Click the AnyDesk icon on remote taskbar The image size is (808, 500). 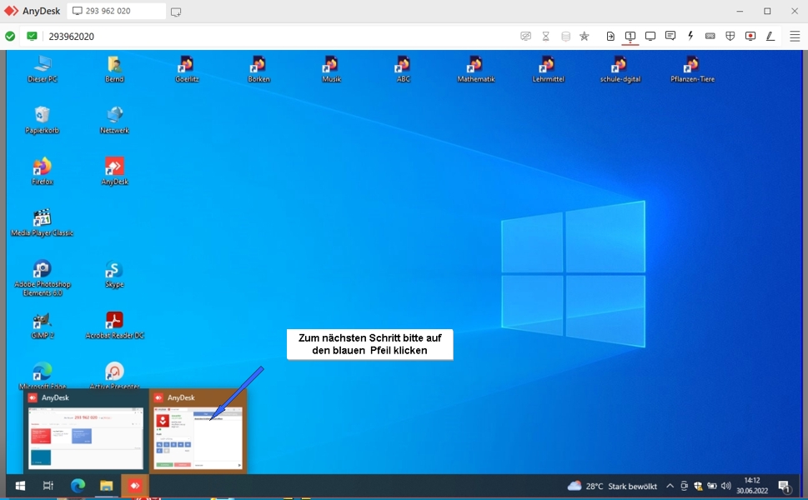pyautogui.click(x=134, y=486)
